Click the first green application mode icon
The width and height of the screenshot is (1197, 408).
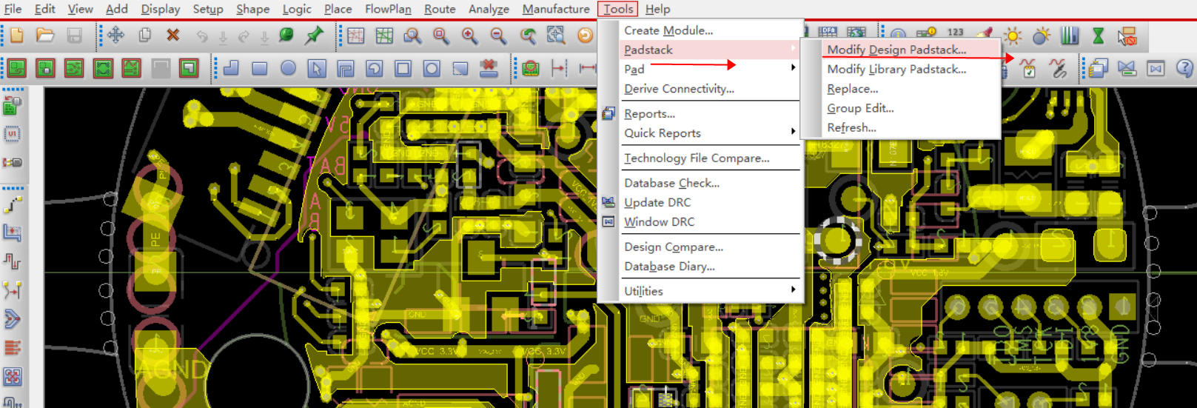17,69
